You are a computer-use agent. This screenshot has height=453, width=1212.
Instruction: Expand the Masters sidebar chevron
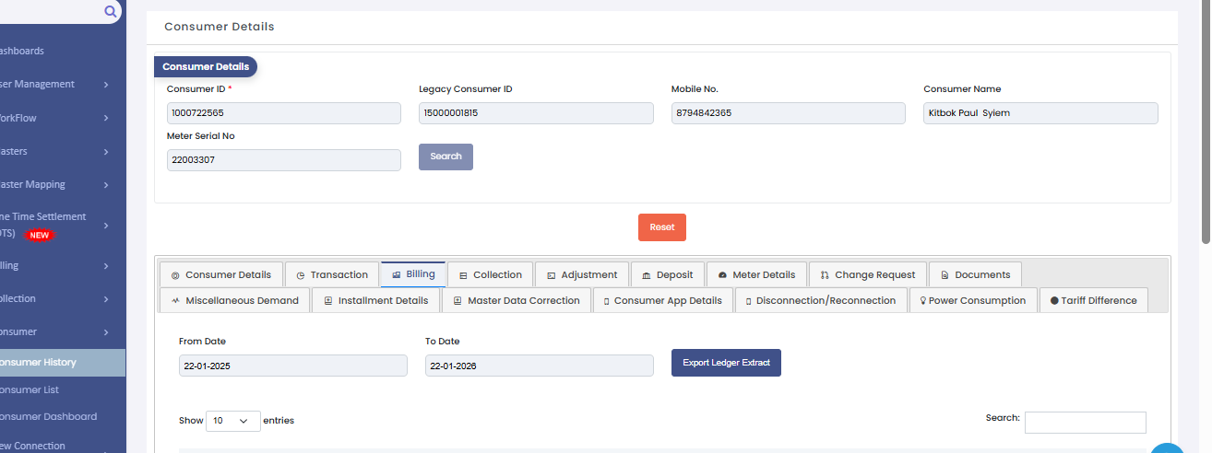106,151
